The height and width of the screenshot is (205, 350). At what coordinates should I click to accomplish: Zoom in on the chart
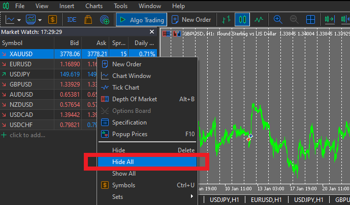coord(278,20)
